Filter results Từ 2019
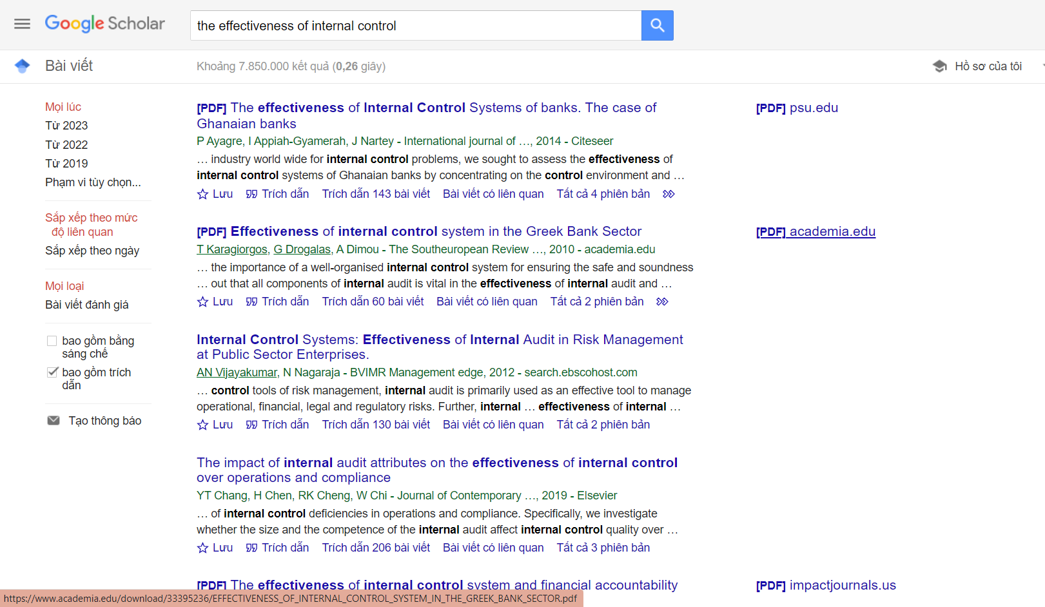The height and width of the screenshot is (607, 1045). tap(66, 164)
